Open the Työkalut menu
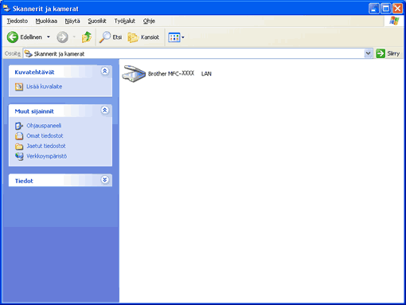The image size is (406, 305). coord(125,21)
